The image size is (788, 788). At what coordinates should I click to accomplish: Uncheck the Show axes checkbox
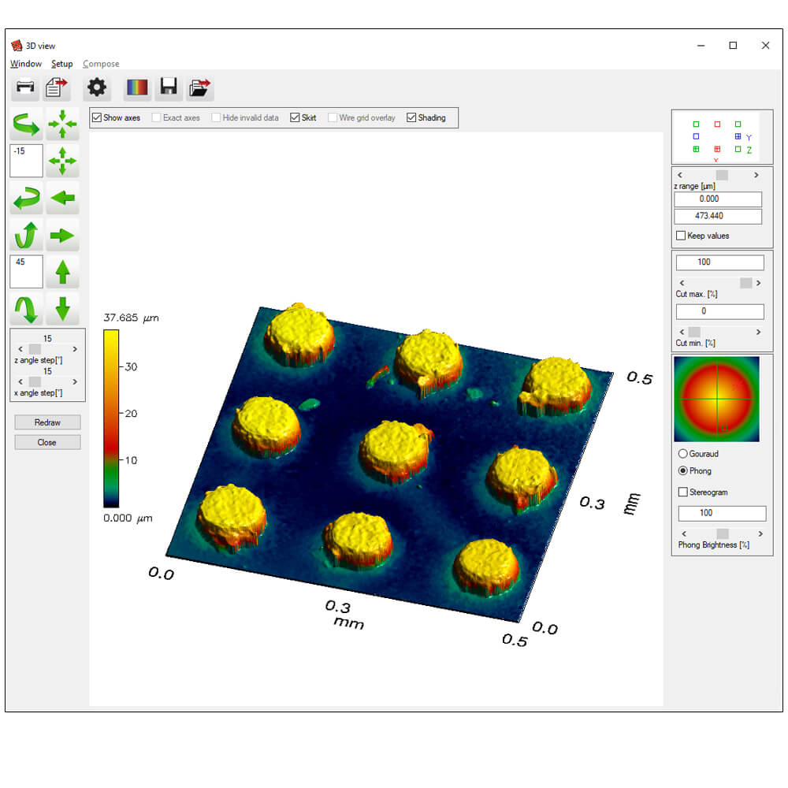click(x=97, y=118)
